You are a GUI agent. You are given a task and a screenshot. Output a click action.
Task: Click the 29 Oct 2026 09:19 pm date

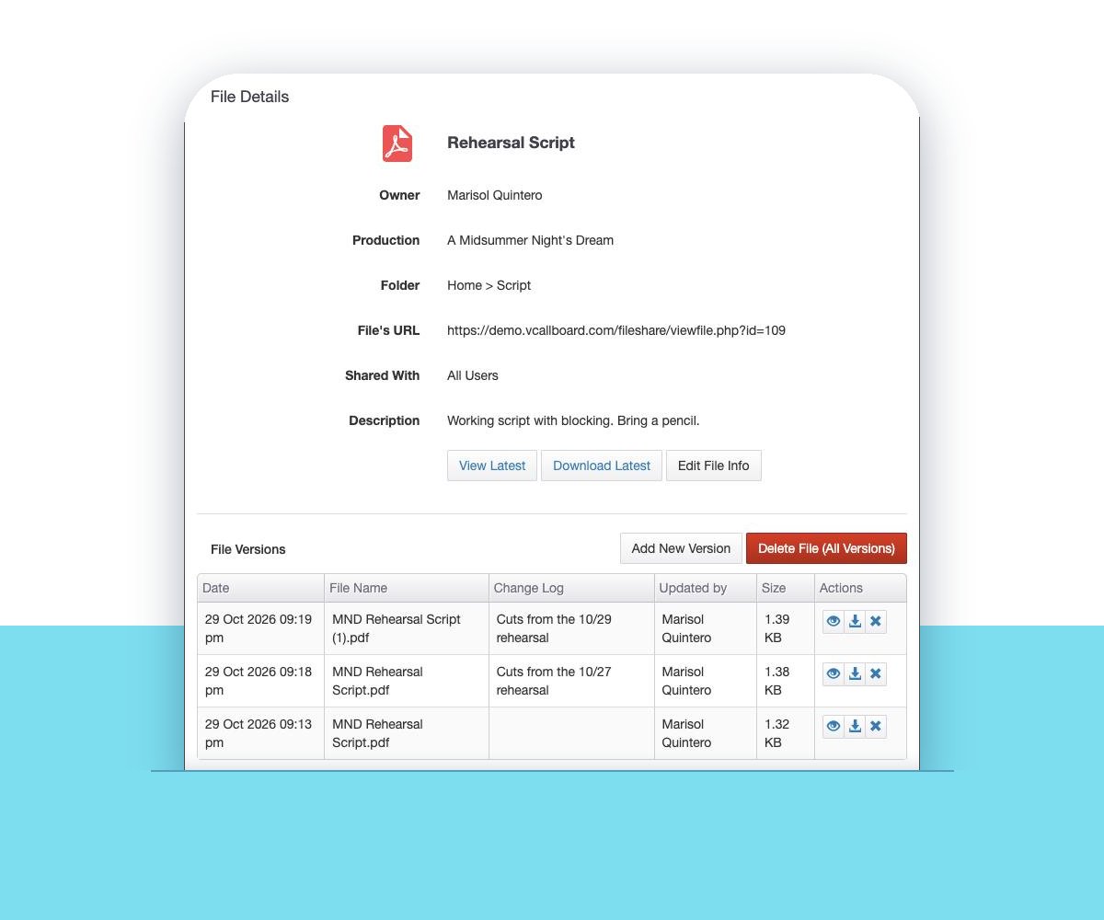(x=259, y=628)
